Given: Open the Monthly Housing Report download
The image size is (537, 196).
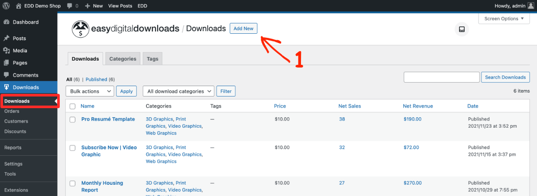Looking at the screenshot, I should pos(102,186).
